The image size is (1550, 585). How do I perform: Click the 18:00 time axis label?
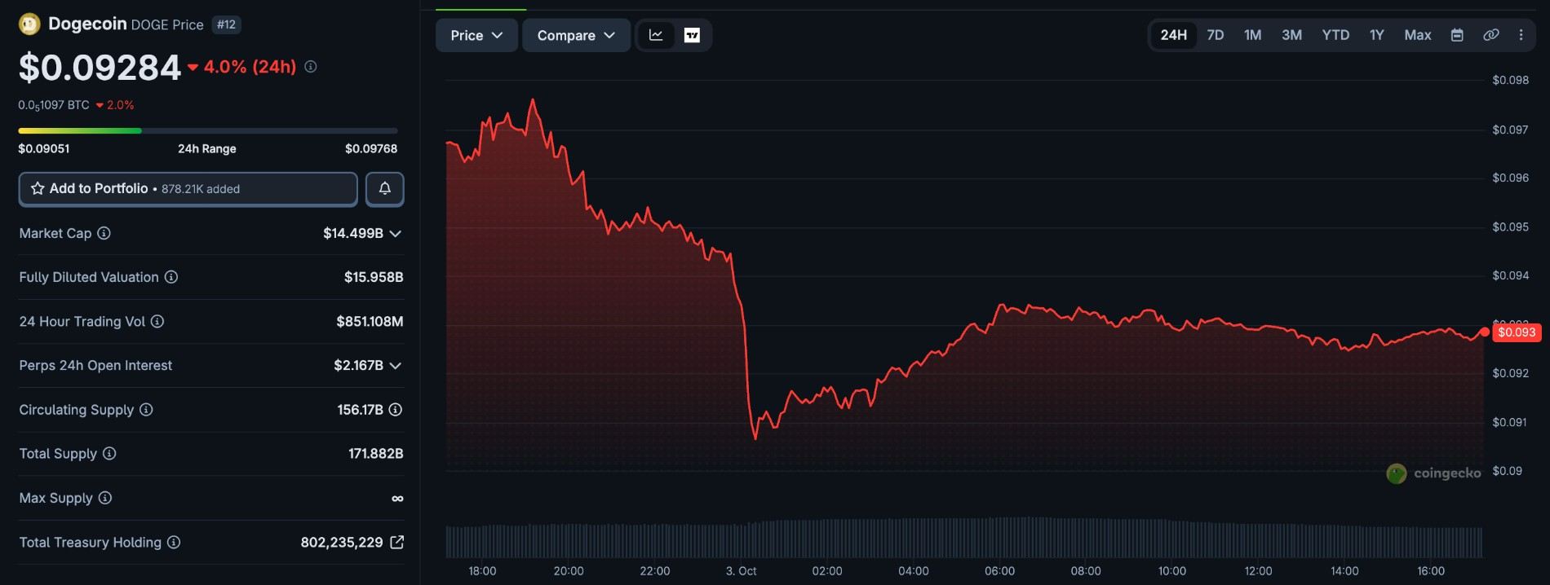pos(482,571)
